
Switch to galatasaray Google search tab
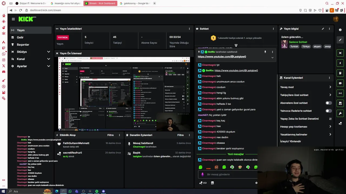click(135, 3)
